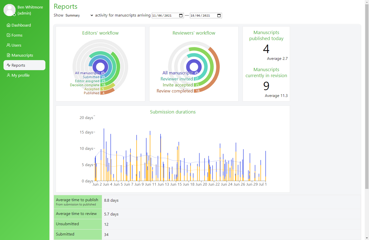Click the Reports page heading
The width and height of the screenshot is (369, 240).
point(65,7)
